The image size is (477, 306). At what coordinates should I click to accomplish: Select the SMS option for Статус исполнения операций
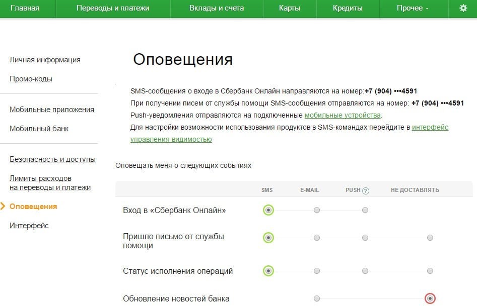click(x=268, y=271)
